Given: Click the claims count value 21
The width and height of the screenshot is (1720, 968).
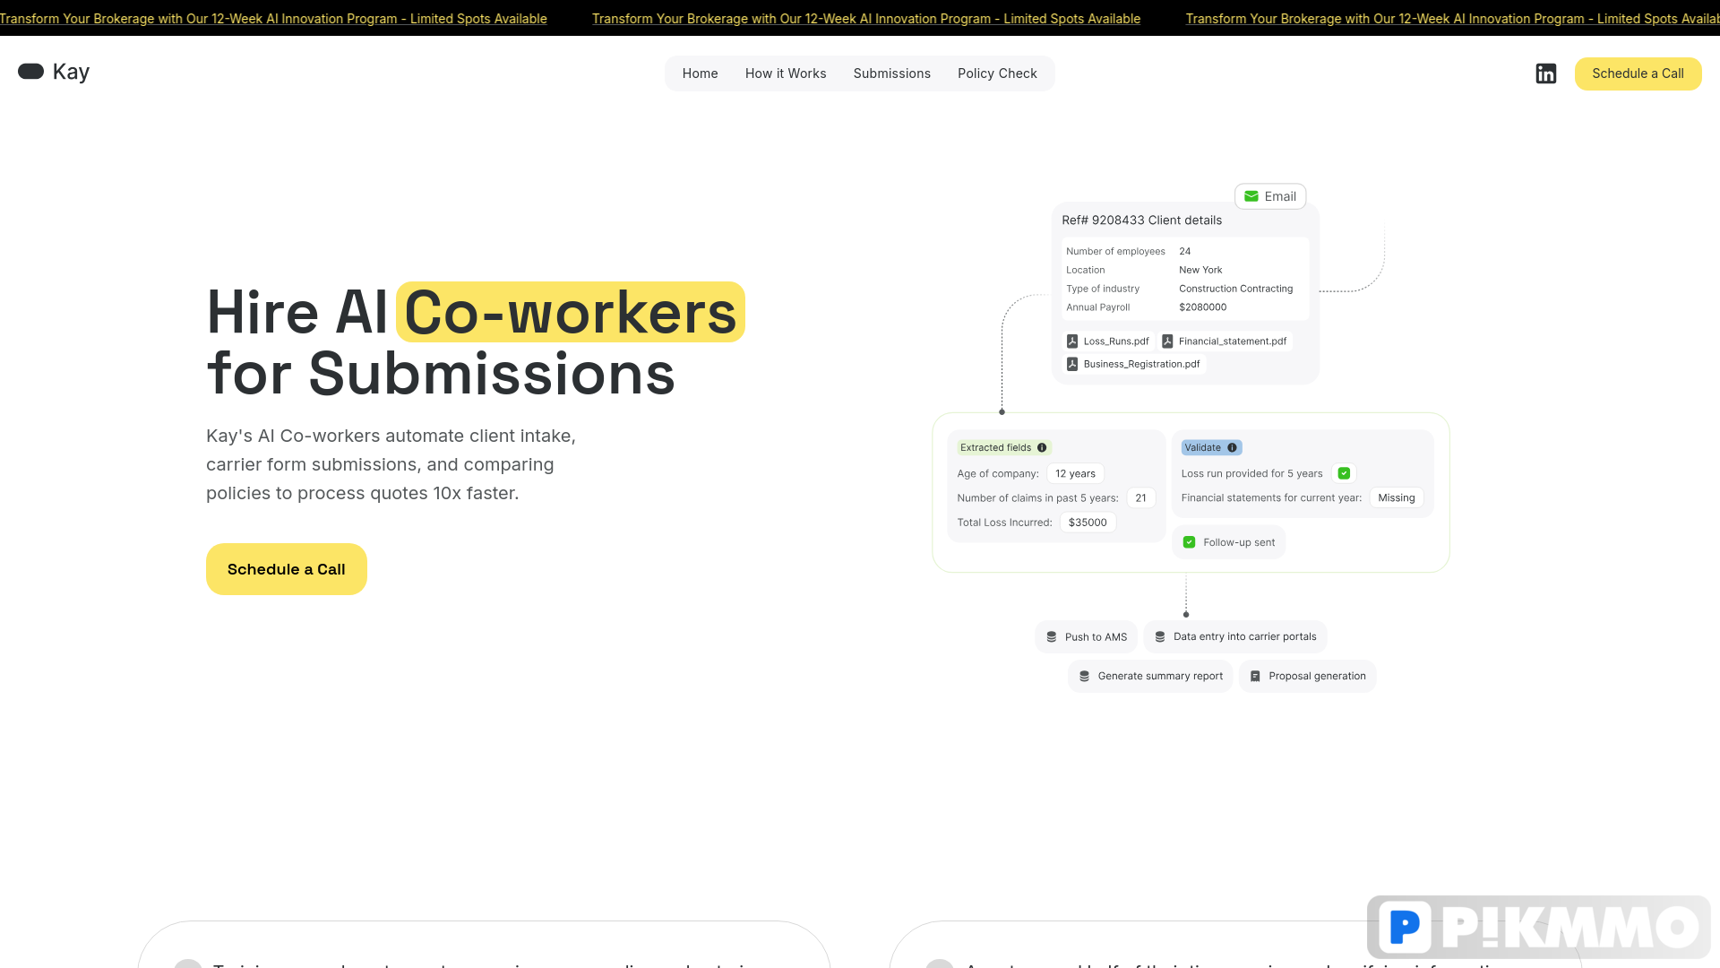Looking at the screenshot, I should coord(1140,497).
